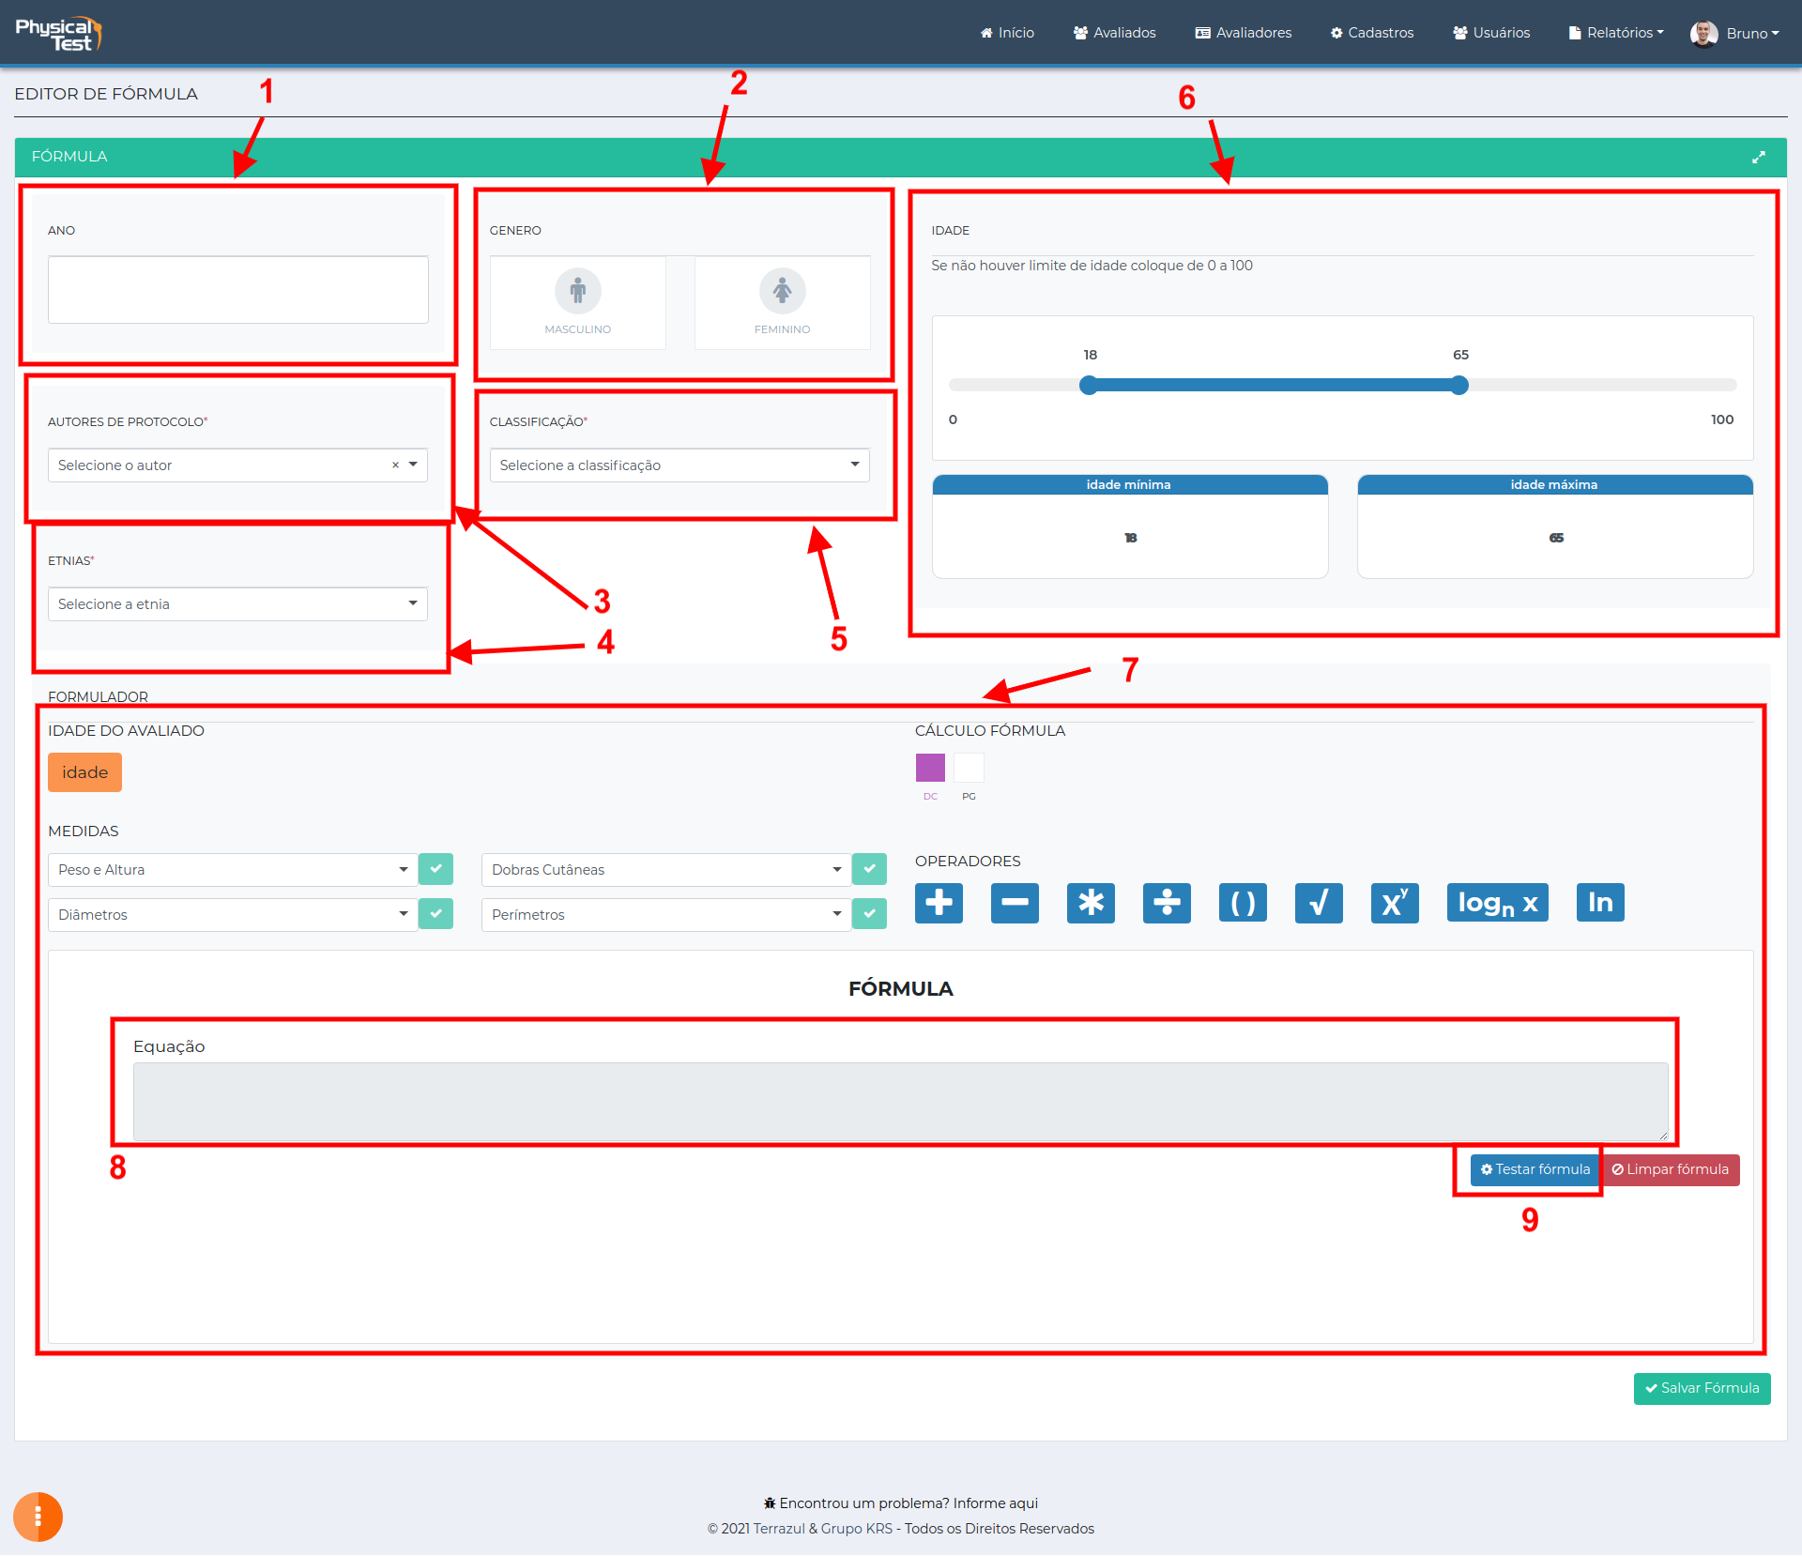Select Feminino gender option

pos(782,302)
